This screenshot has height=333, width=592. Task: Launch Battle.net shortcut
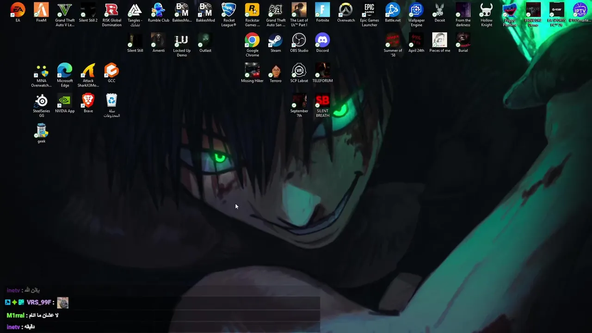pos(393,10)
